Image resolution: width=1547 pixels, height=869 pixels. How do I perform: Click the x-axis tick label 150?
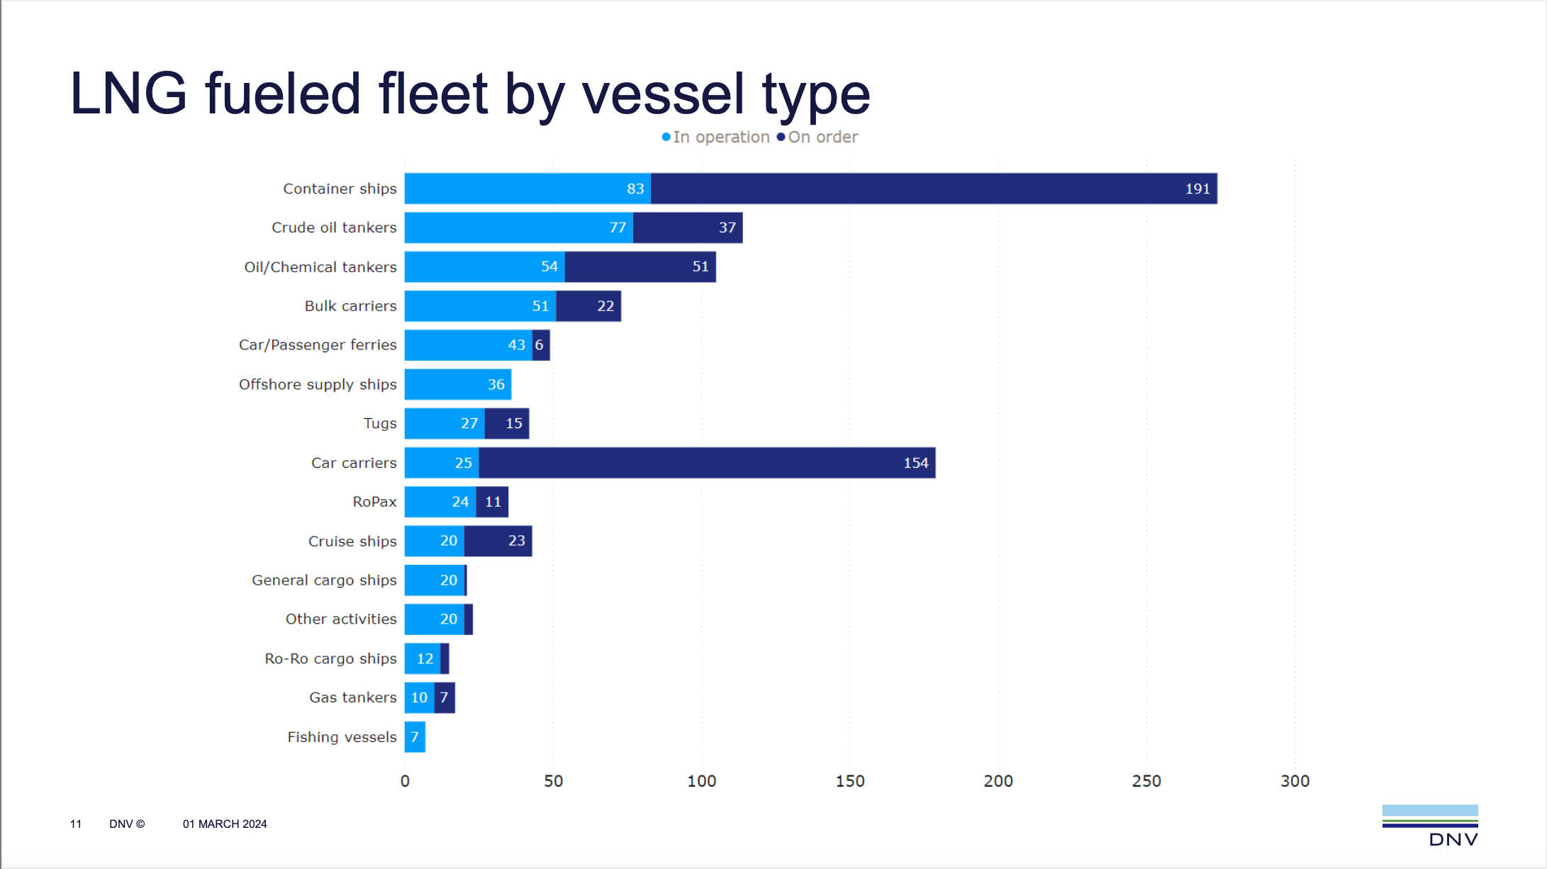tap(850, 781)
